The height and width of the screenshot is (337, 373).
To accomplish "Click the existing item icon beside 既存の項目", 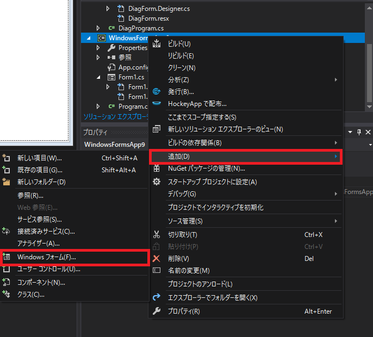I will [6, 170].
